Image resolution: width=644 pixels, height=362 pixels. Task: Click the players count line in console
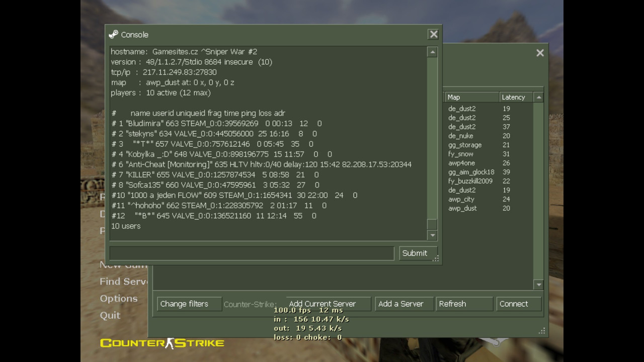pos(160,93)
